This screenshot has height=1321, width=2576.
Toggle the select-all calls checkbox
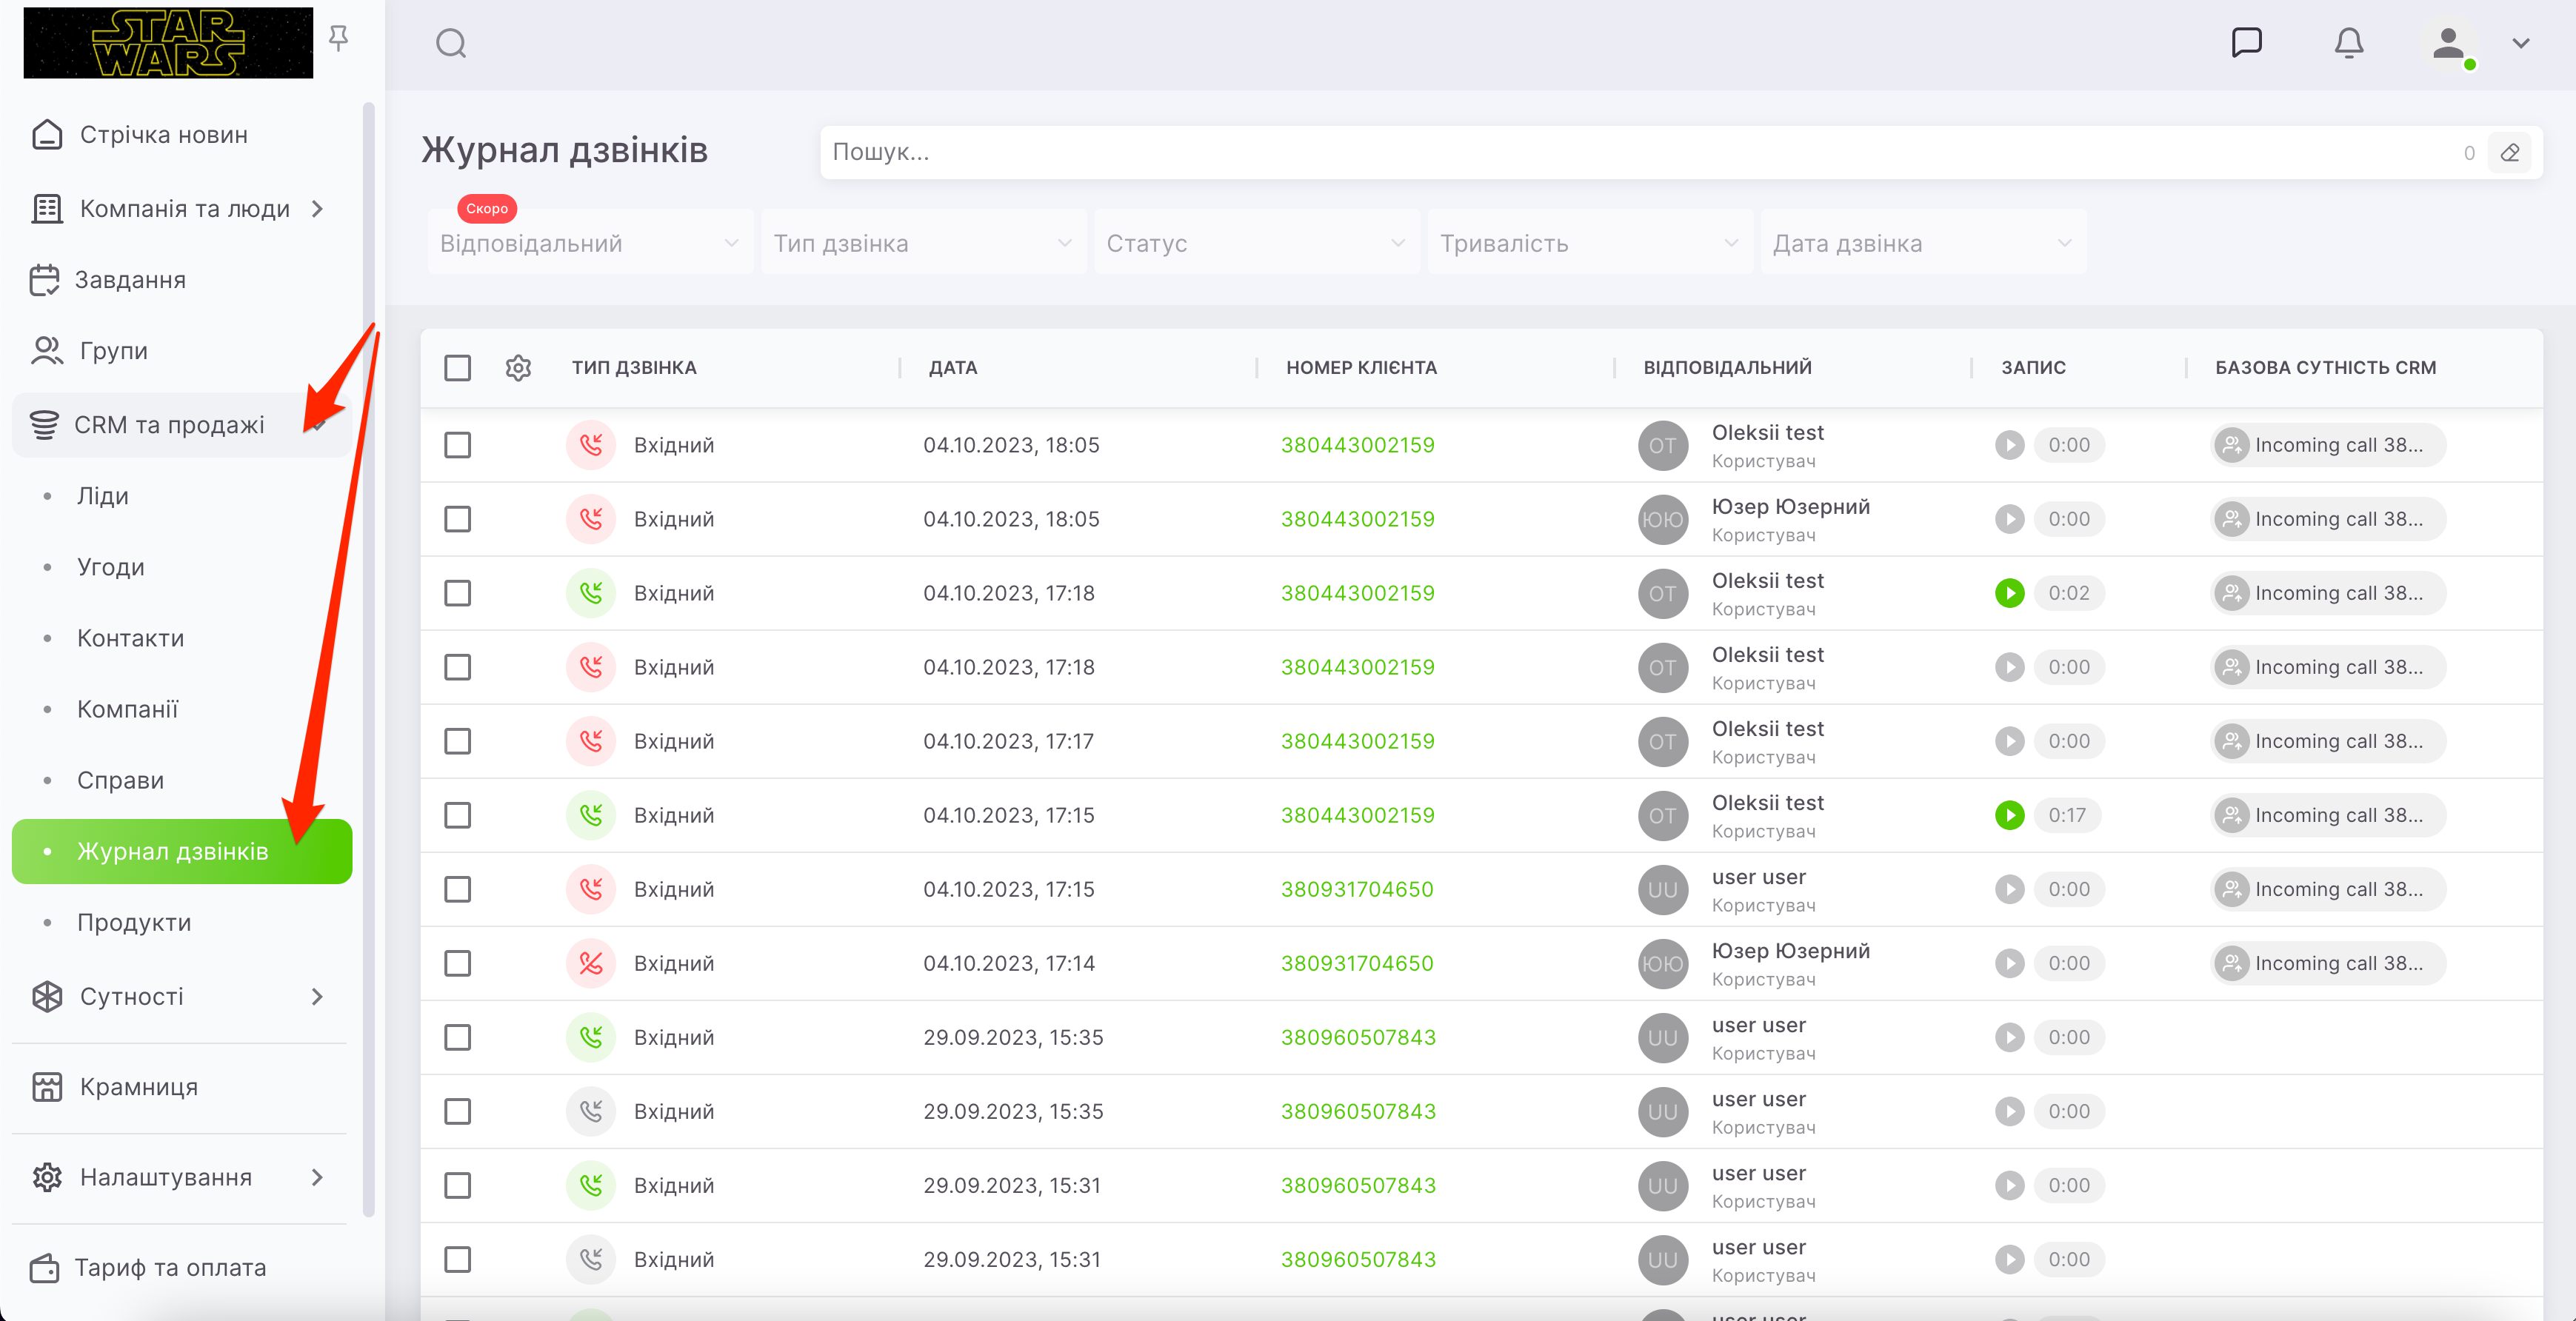coord(458,368)
